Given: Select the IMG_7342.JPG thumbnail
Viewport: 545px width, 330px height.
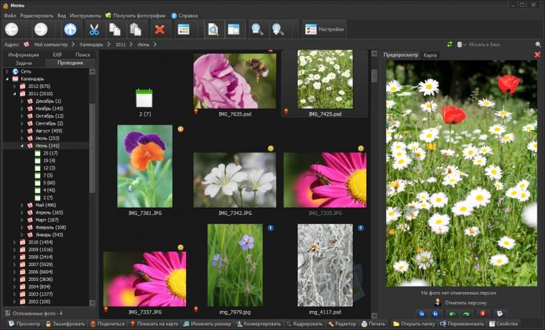Looking at the screenshot, I should pos(235,180).
